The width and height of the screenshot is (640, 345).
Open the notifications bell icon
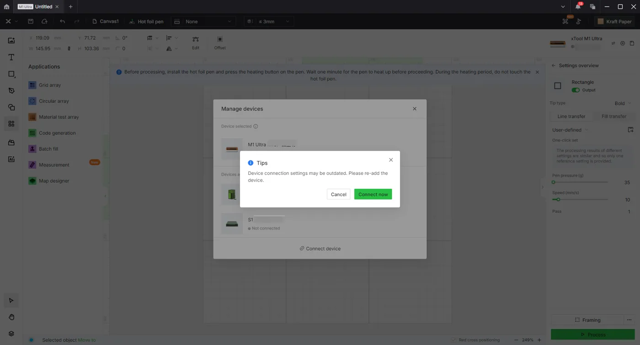click(578, 6)
